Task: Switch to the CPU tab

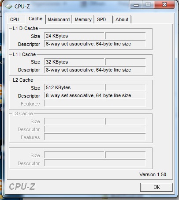Action: (x=15, y=19)
